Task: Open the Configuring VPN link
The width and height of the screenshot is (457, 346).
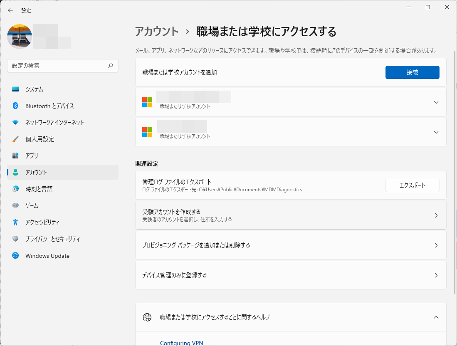Action: click(182, 343)
